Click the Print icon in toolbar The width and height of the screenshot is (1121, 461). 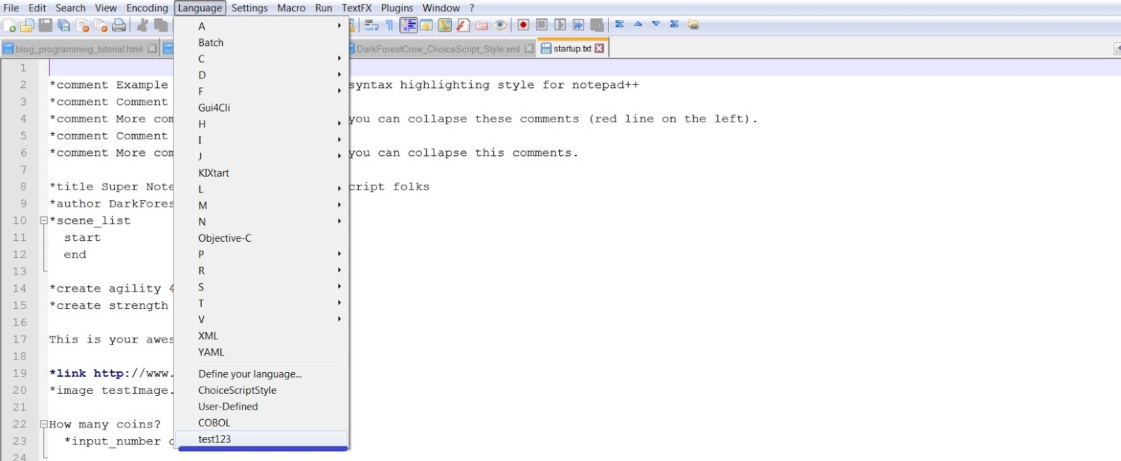(119, 25)
